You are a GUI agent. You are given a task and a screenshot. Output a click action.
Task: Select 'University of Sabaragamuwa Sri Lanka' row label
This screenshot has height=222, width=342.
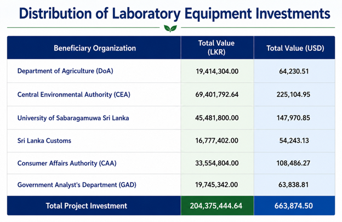coord(73,118)
